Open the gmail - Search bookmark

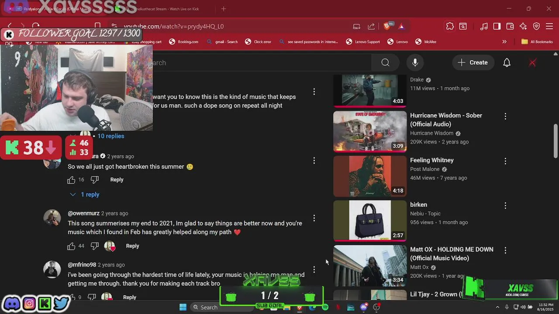(x=222, y=42)
